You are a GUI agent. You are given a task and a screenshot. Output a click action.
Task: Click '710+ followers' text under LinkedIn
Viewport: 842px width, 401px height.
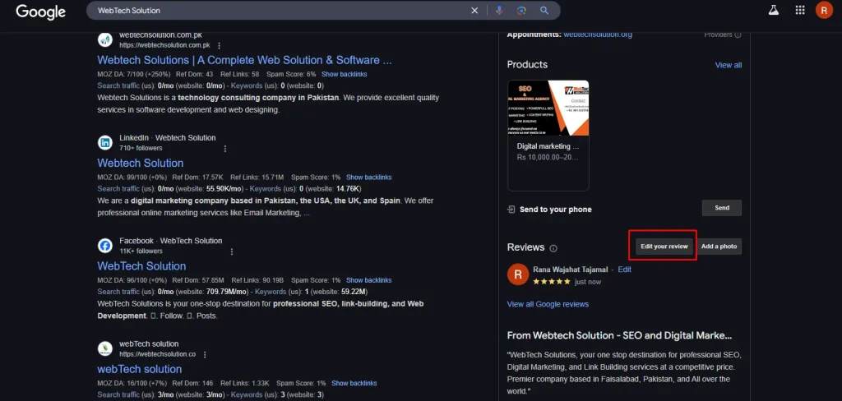click(x=141, y=148)
